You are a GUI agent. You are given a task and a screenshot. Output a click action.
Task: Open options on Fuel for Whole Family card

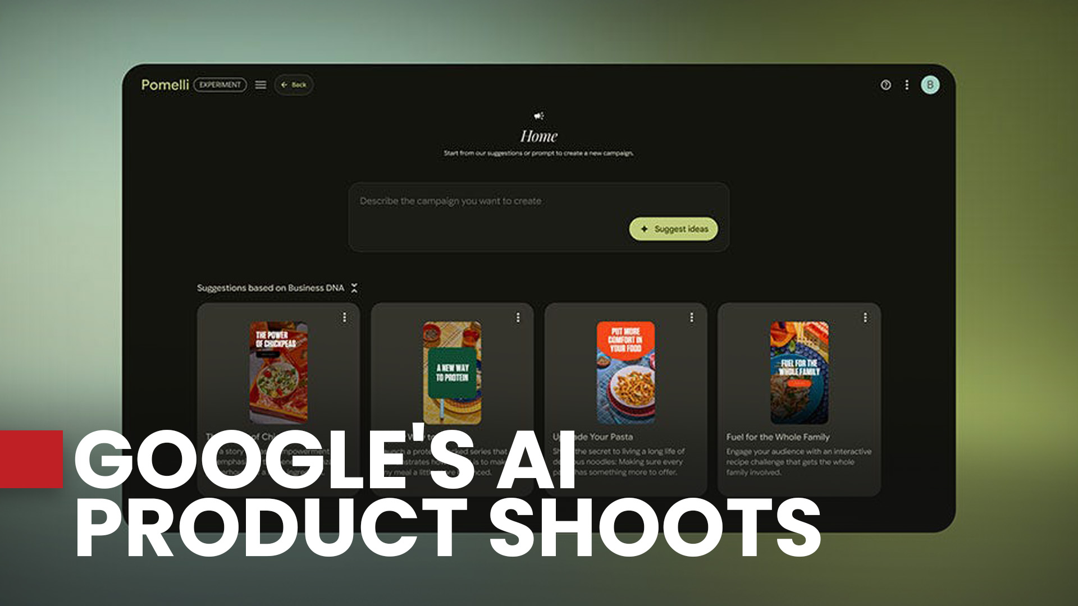(865, 318)
